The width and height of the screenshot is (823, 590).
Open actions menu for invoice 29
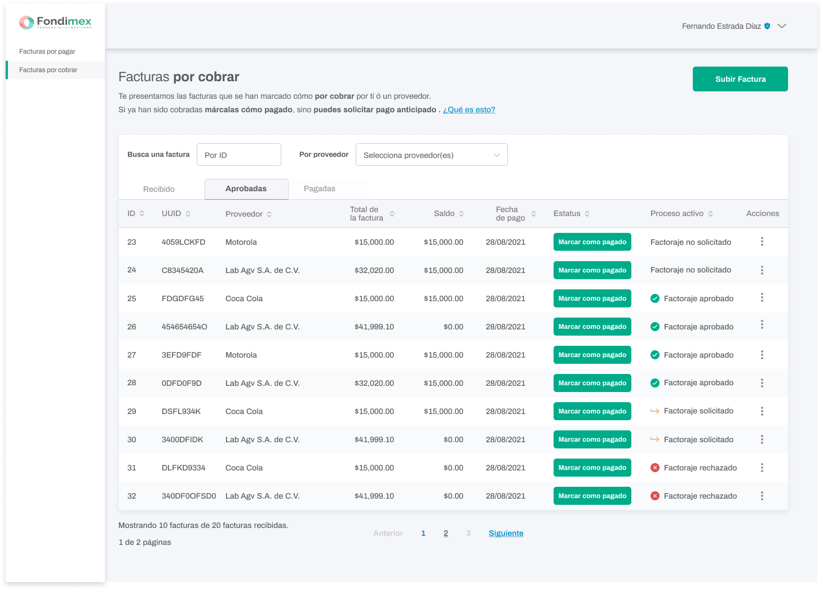(762, 411)
